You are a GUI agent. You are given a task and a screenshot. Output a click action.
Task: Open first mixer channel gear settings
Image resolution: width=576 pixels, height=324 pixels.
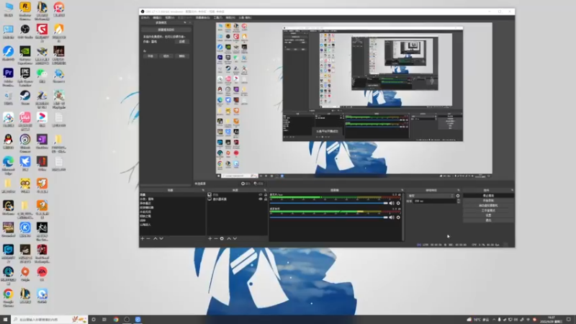click(398, 203)
